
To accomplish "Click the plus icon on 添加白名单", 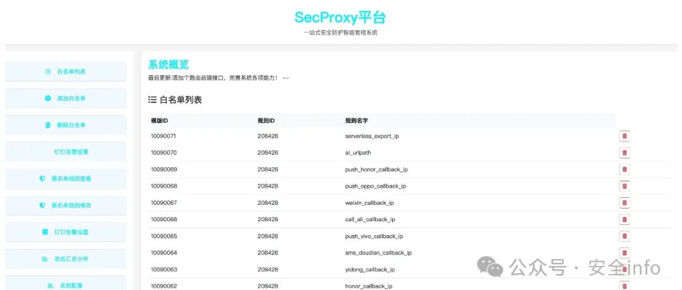I will pyautogui.click(x=48, y=99).
